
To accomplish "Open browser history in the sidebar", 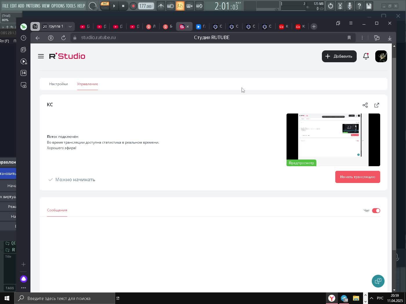I will click(23, 38).
